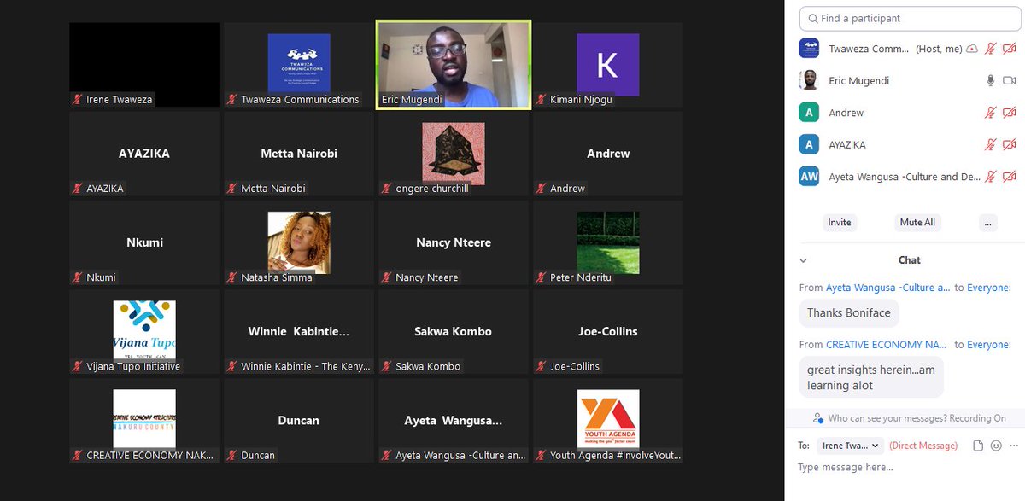Select the Nkumi participant tile

point(144,242)
